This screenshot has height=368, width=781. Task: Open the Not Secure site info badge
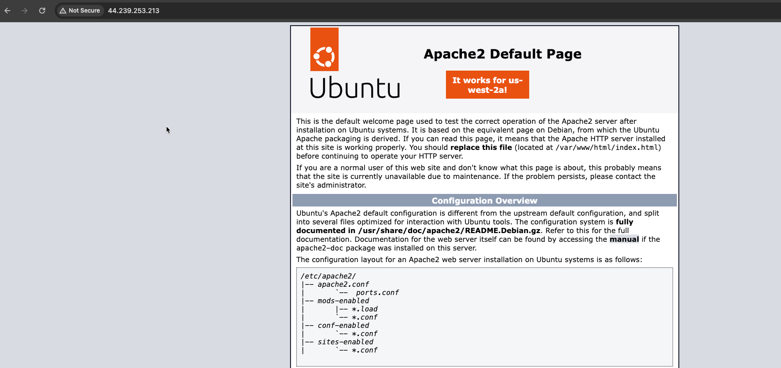(x=80, y=11)
